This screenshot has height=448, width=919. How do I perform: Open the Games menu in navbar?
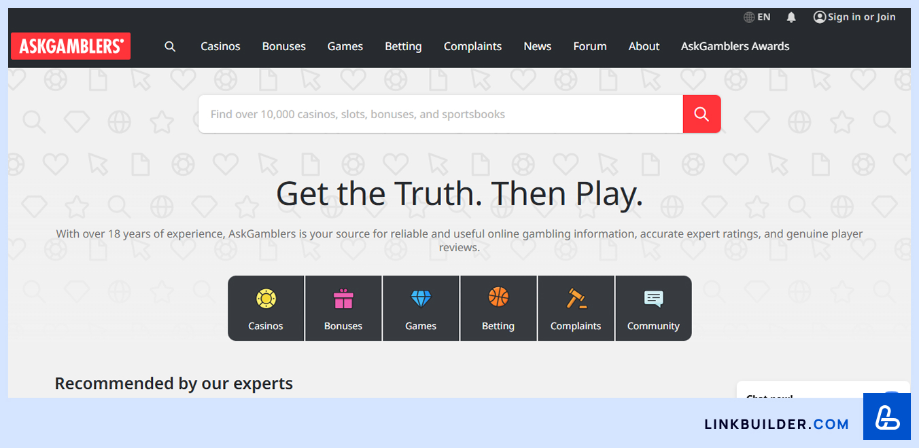345,46
